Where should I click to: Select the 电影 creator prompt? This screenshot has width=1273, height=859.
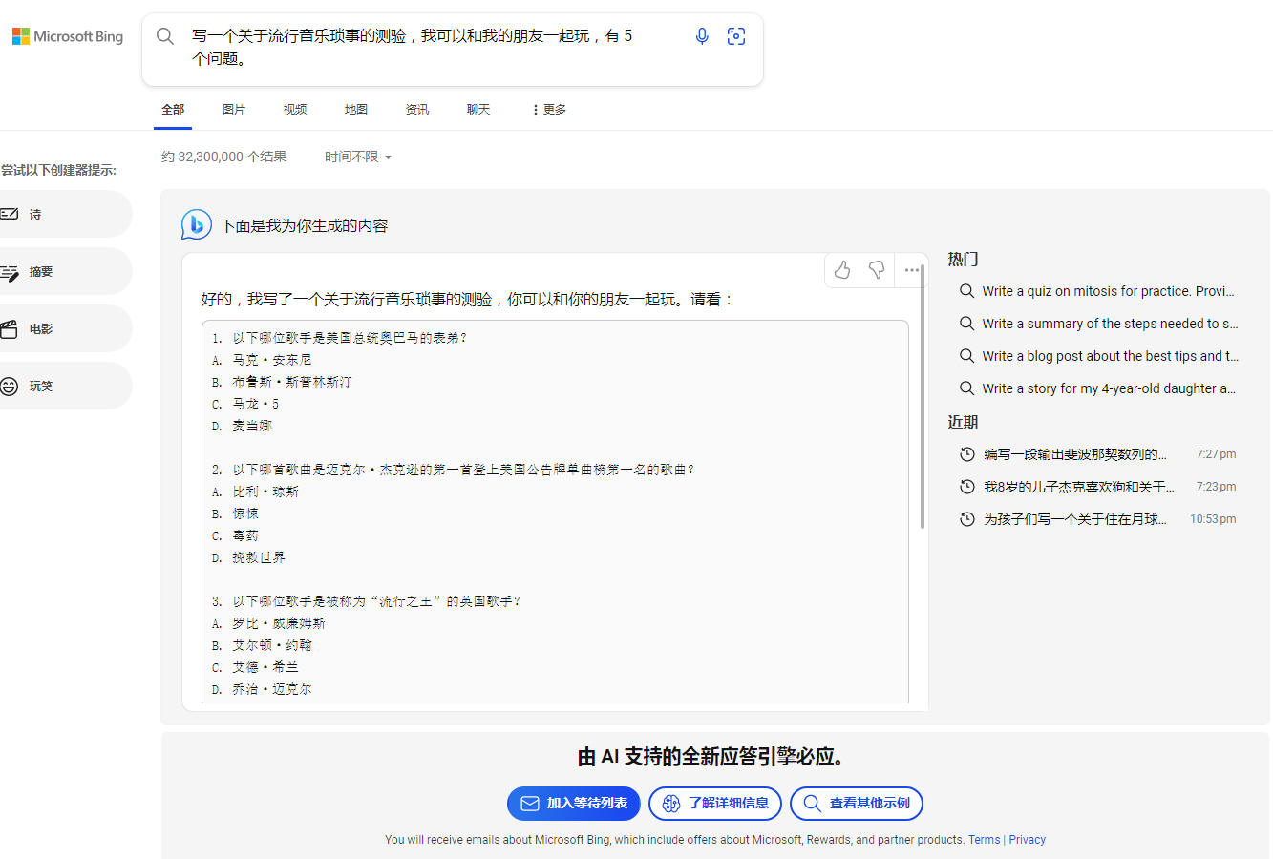[x=65, y=328]
